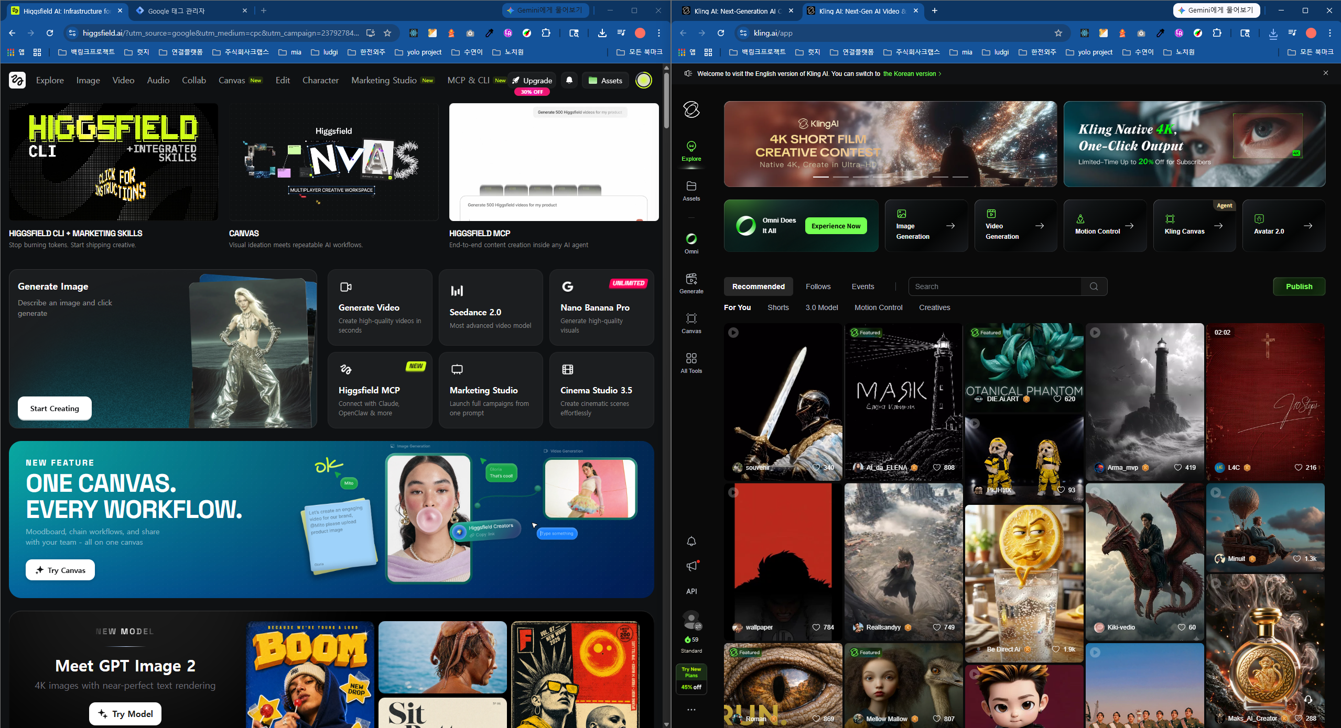1341x728 pixels.
Task: Click Experience Now button
Action: [x=836, y=226]
